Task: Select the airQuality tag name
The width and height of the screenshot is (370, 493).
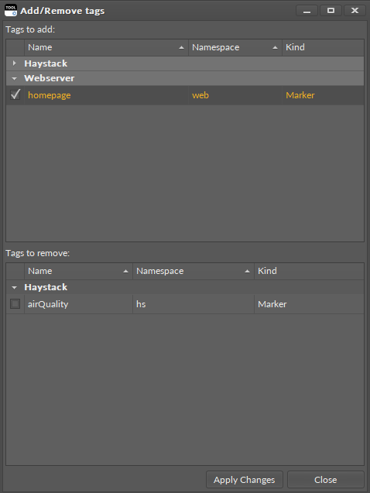Action: [48, 304]
